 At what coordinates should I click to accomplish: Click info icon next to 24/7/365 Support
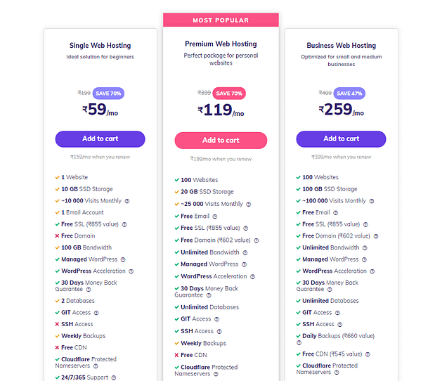coord(114,377)
